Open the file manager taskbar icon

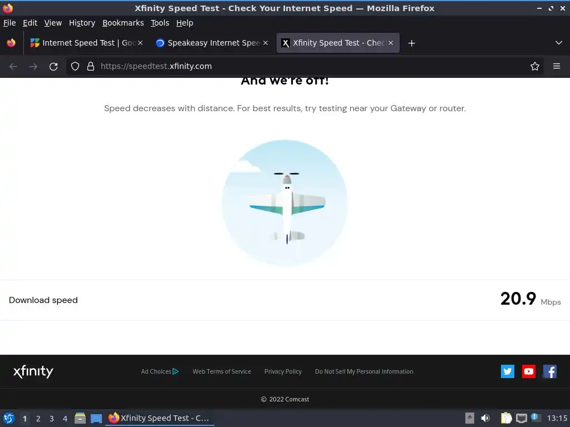(80, 418)
